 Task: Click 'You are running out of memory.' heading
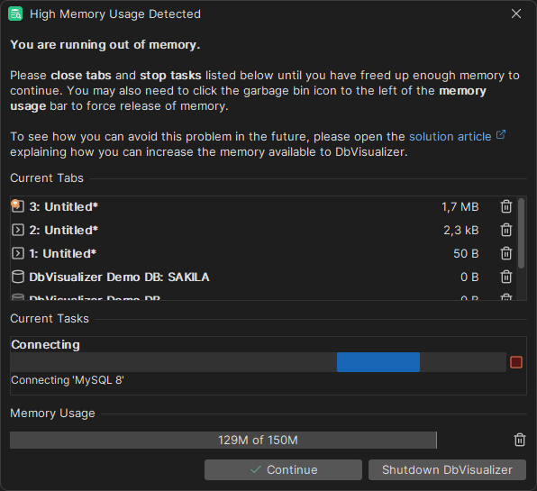click(105, 44)
